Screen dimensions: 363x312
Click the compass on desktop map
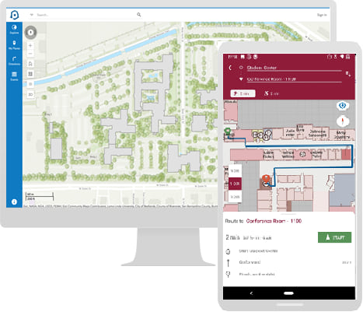coord(30,33)
